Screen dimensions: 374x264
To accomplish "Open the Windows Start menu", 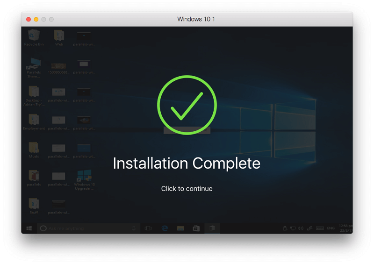I will (x=29, y=228).
